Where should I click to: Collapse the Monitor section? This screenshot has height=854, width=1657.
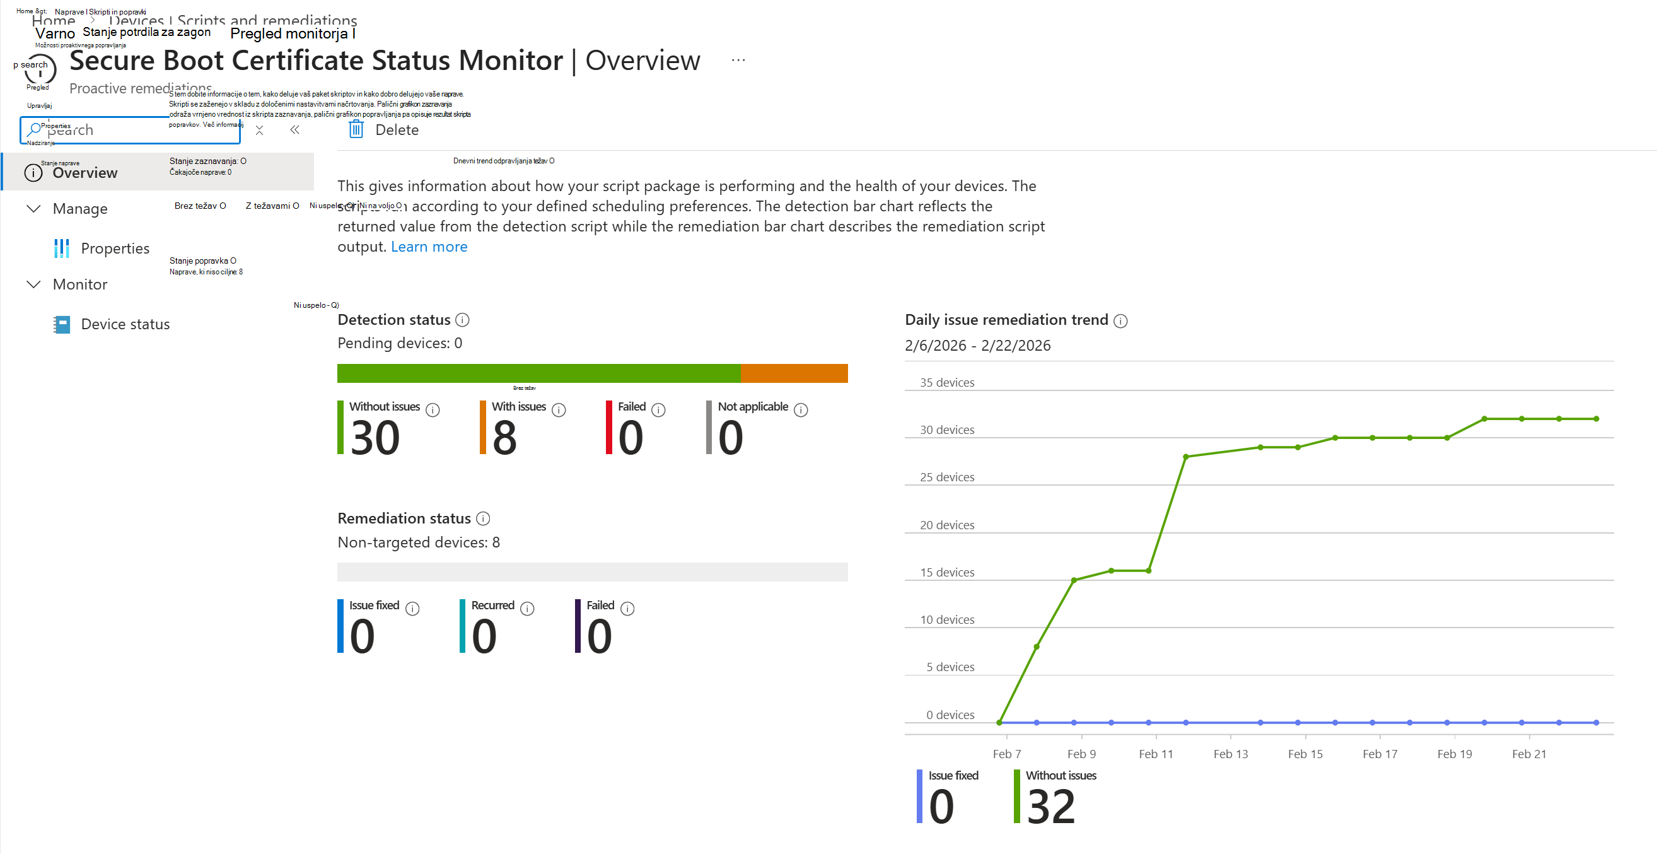click(33, 284)
